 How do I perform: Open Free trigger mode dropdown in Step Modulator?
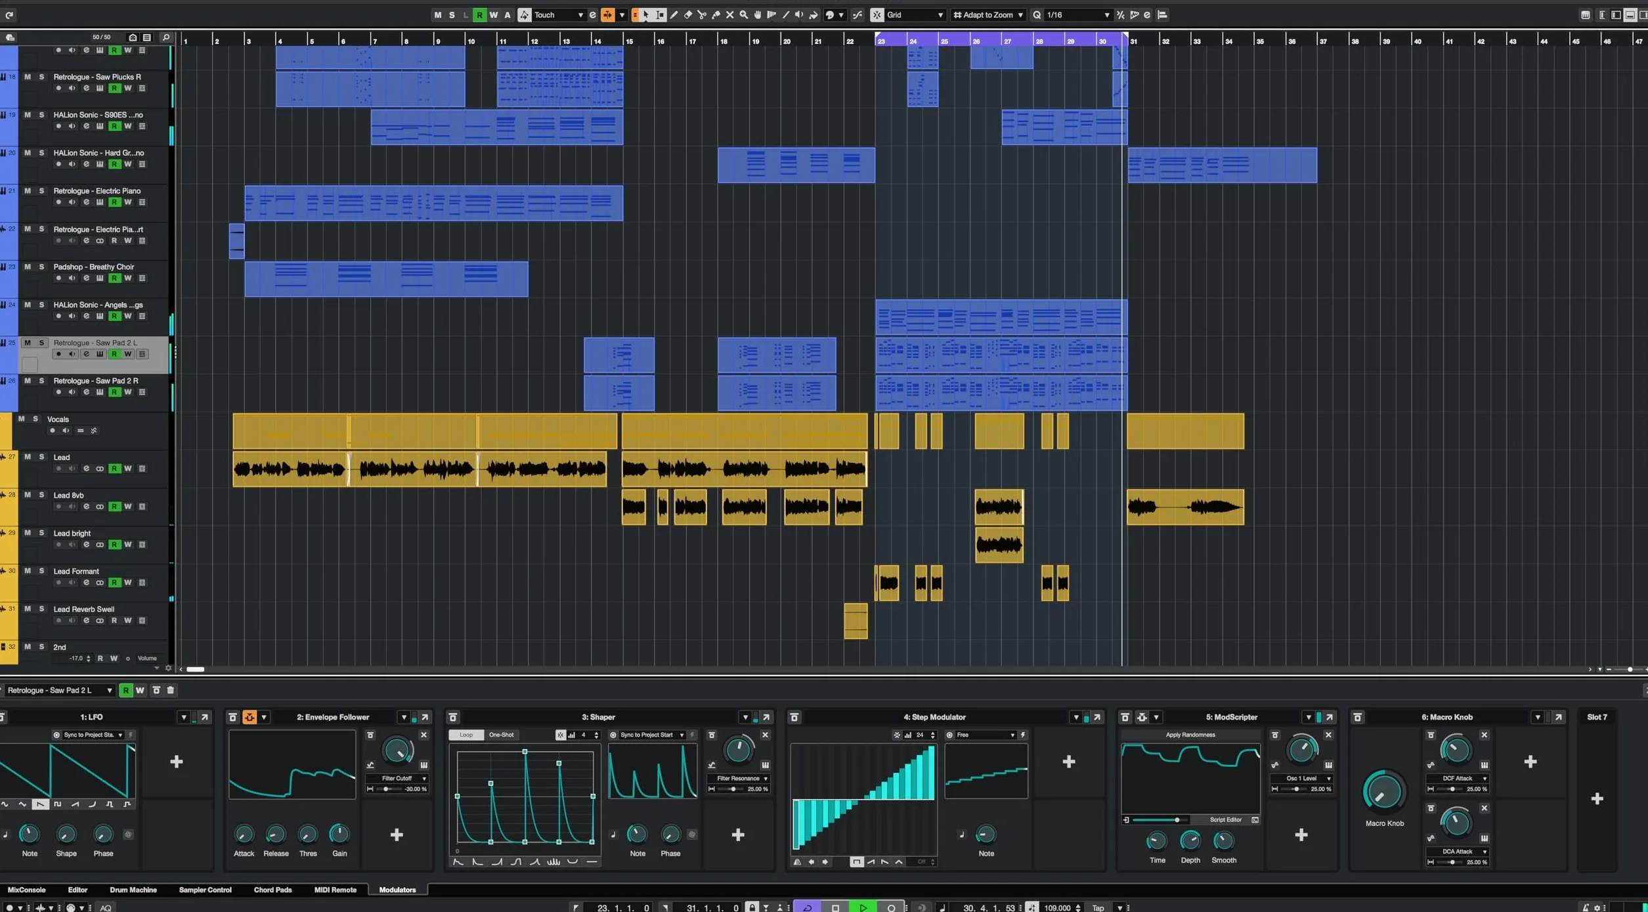(986, 735)
